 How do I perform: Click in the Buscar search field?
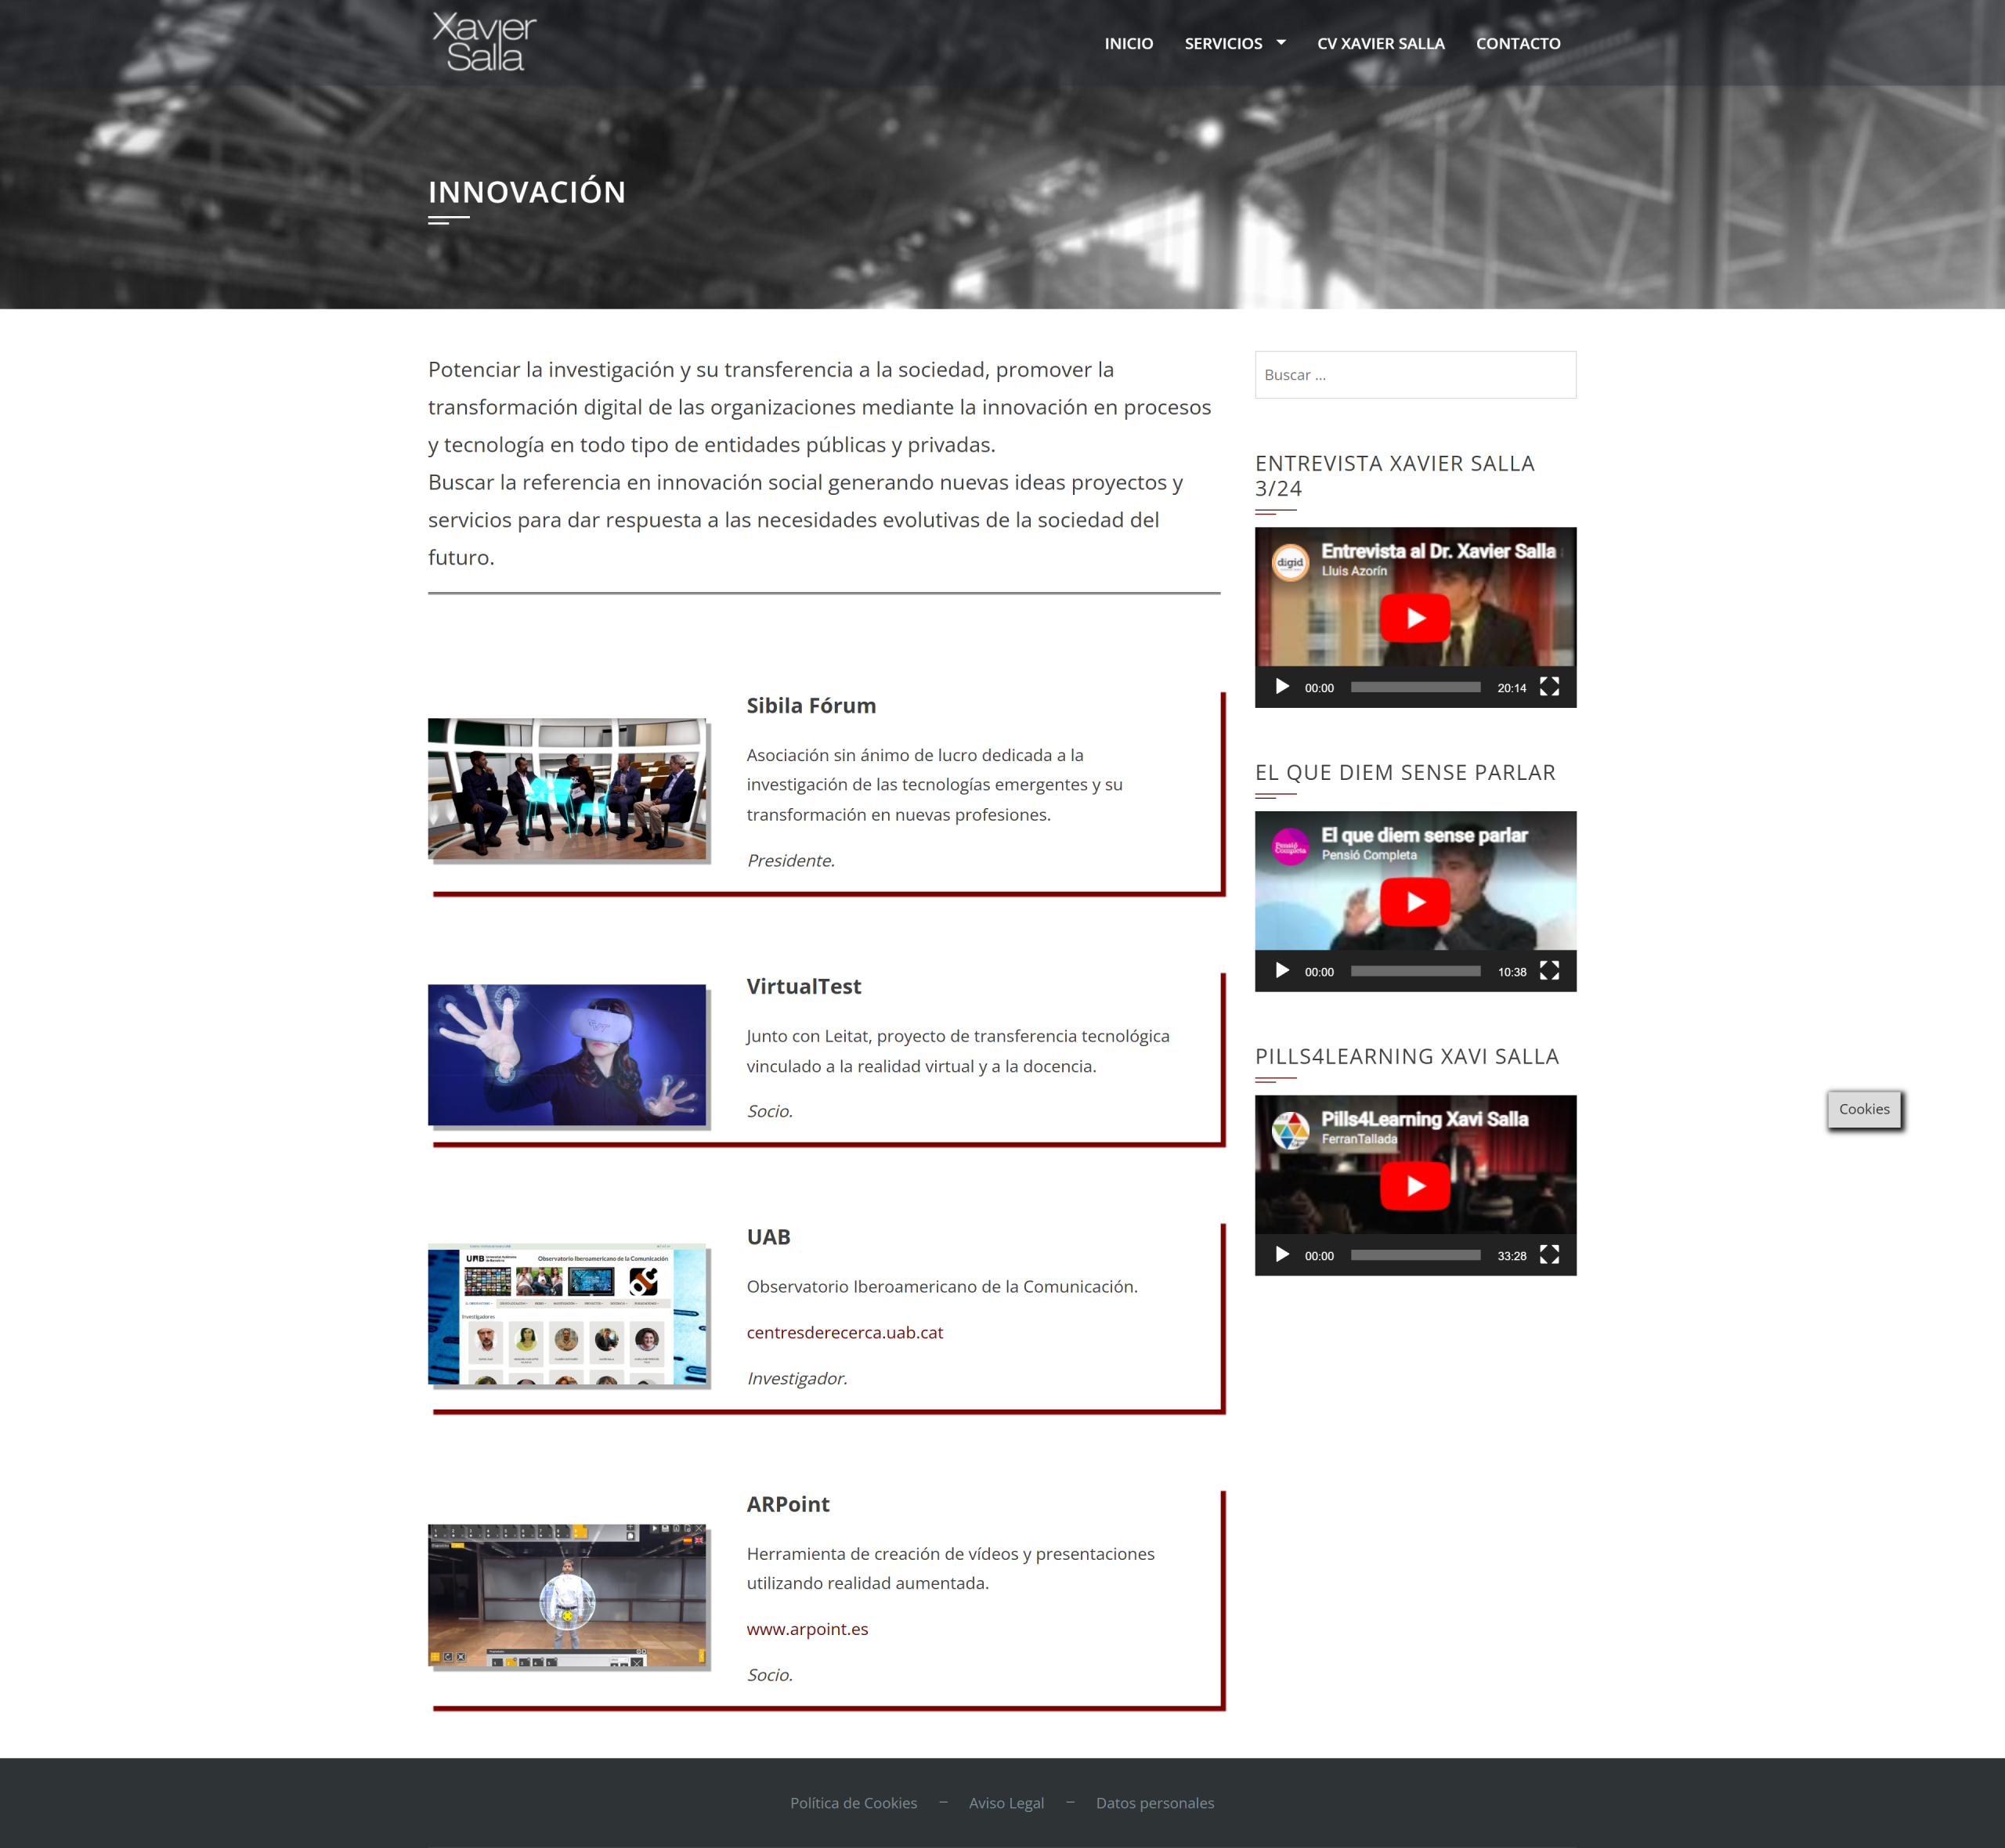click(x=1415, y=375)
